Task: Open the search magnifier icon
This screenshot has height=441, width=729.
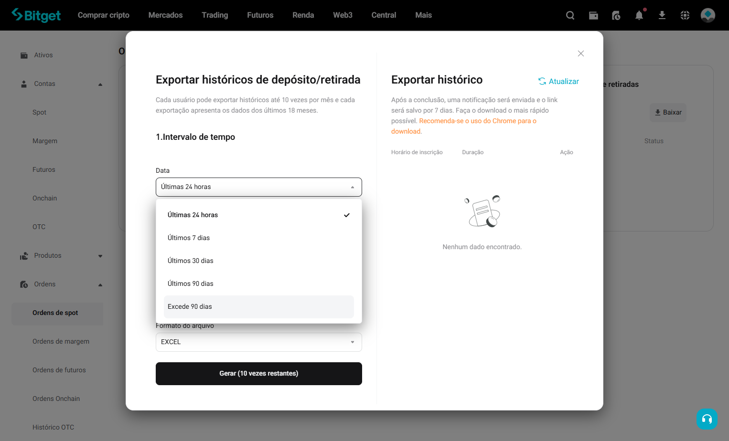Action: 570,15
